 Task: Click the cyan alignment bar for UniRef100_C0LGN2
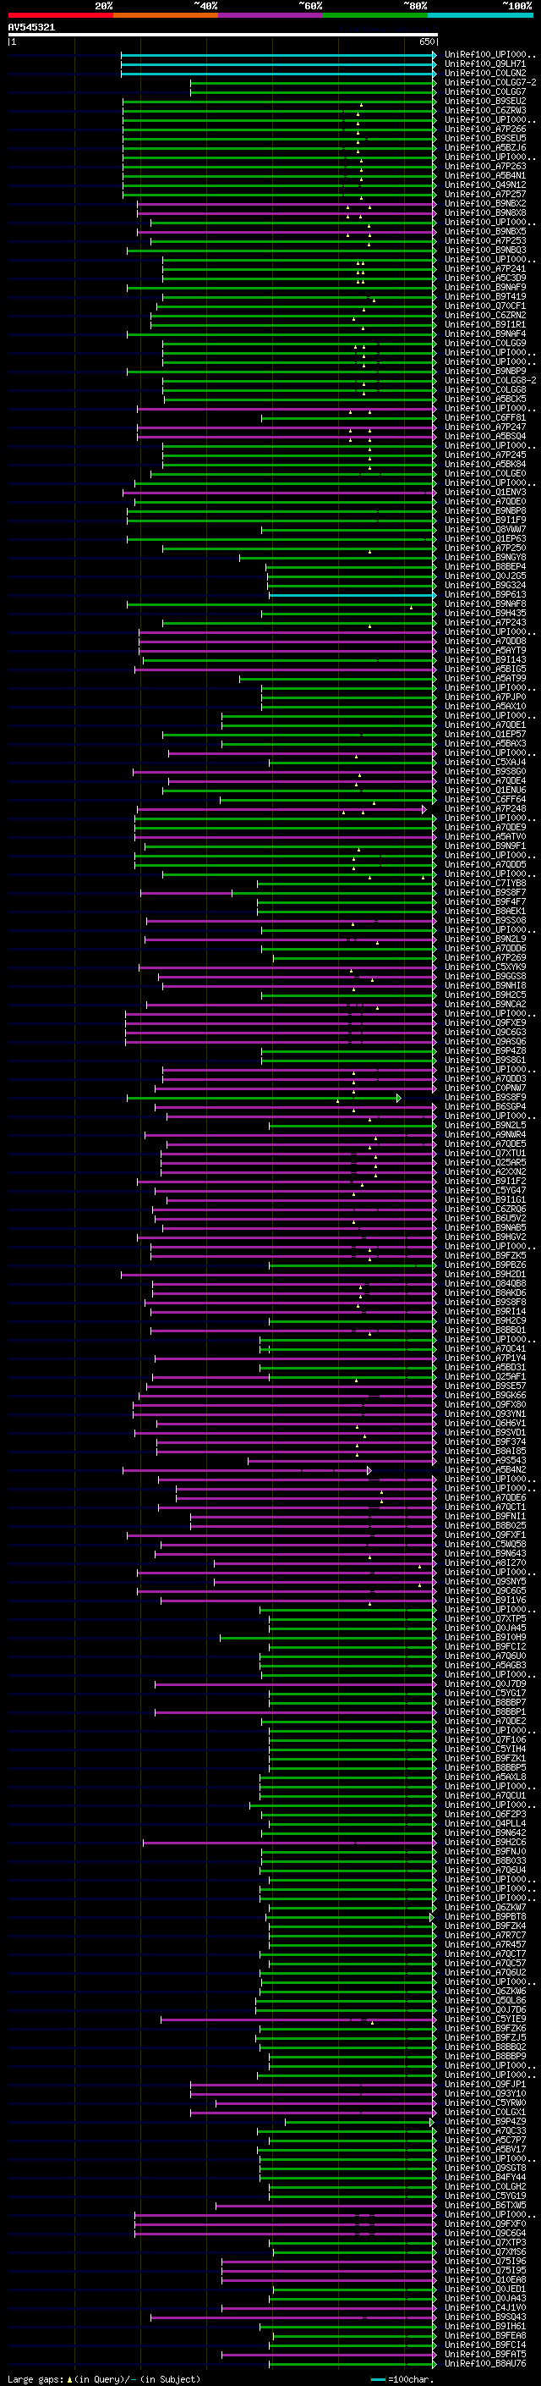click(x=277, y=73)
